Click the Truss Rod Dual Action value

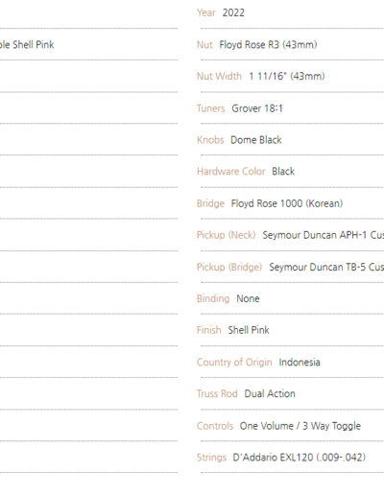(270, 393)
